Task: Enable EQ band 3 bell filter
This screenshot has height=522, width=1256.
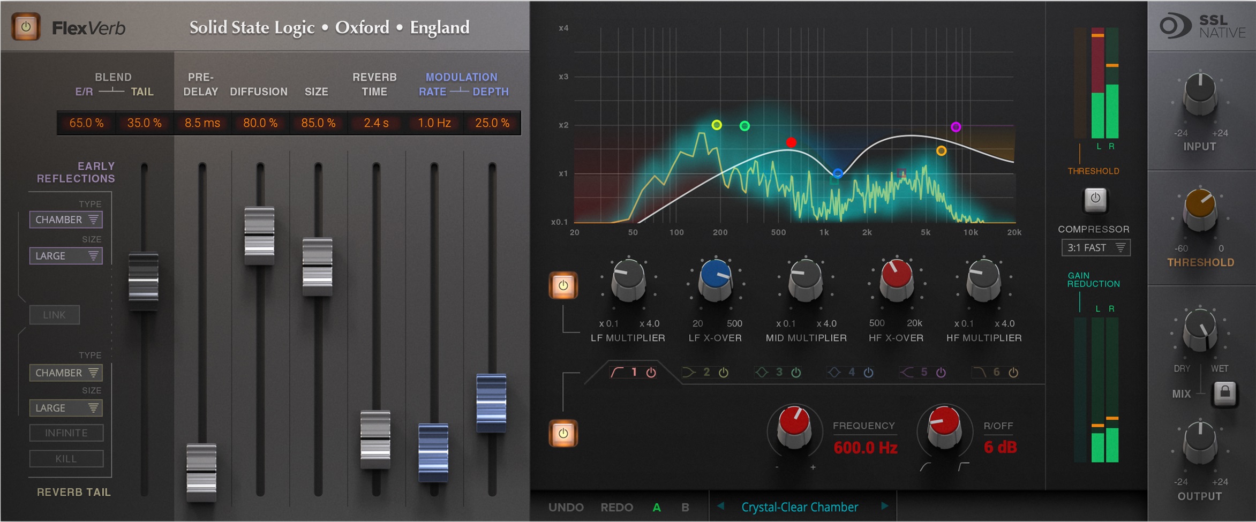Action: [x=795, y=373]
